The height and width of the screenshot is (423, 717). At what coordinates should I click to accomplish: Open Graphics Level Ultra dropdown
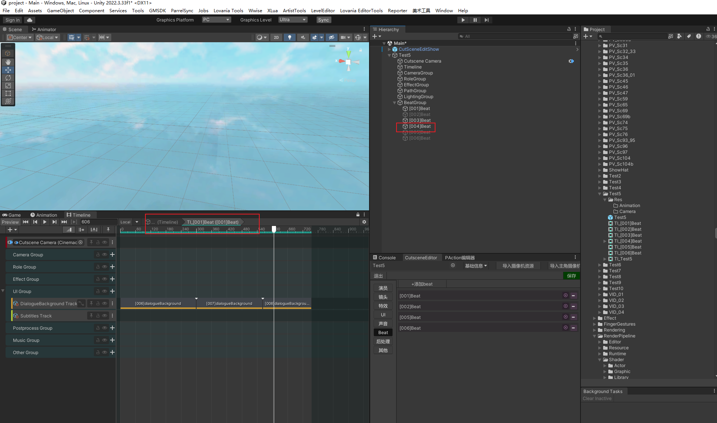(293, 20)
